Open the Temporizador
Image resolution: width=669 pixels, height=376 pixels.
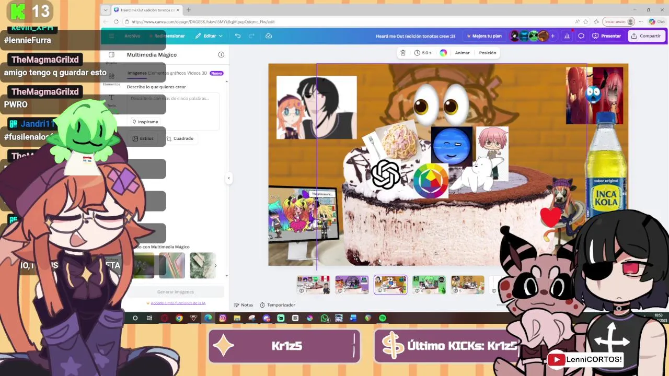click(x=278, y=305)
